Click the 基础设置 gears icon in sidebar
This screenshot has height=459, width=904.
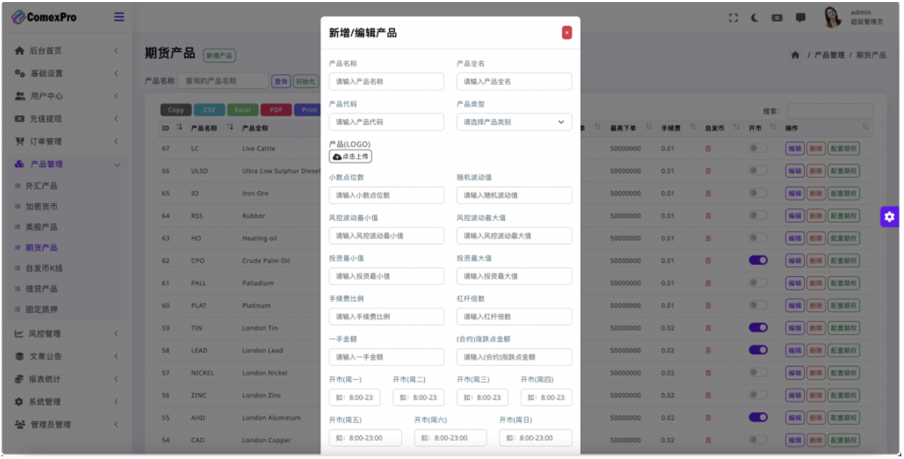(x=20, y=73)
